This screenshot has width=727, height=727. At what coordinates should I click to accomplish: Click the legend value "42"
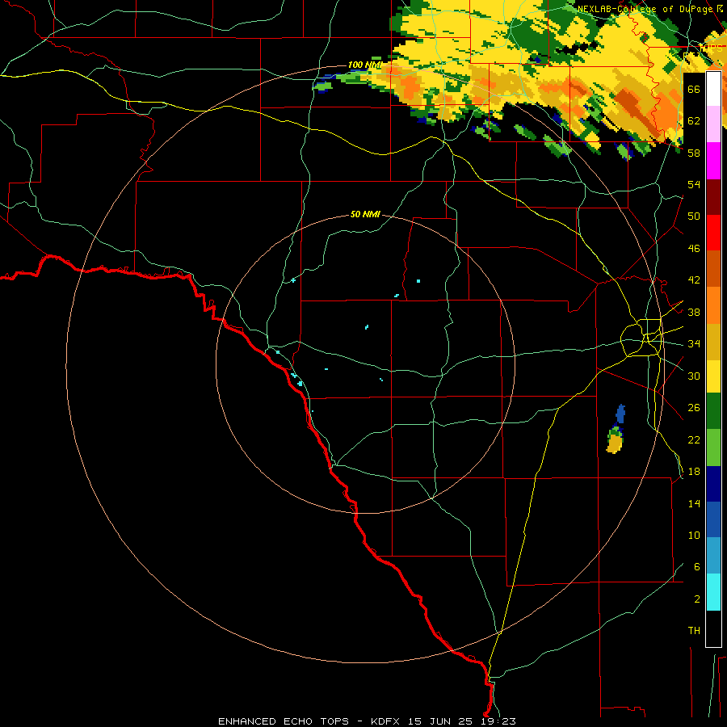coord(694,279)
